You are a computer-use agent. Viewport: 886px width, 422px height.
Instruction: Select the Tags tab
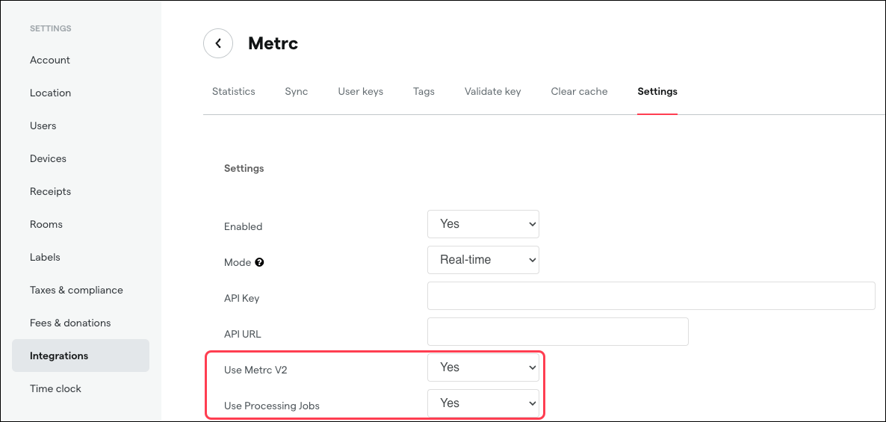tap(424, 92)
